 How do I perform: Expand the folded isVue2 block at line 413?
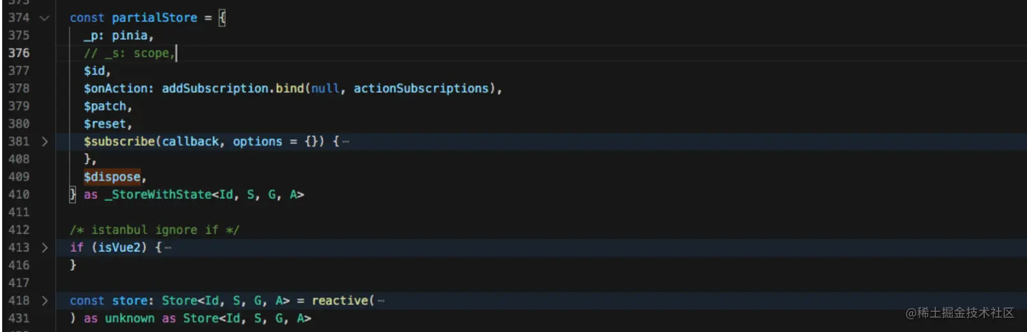pyautogui.click(x=45, y=248)
